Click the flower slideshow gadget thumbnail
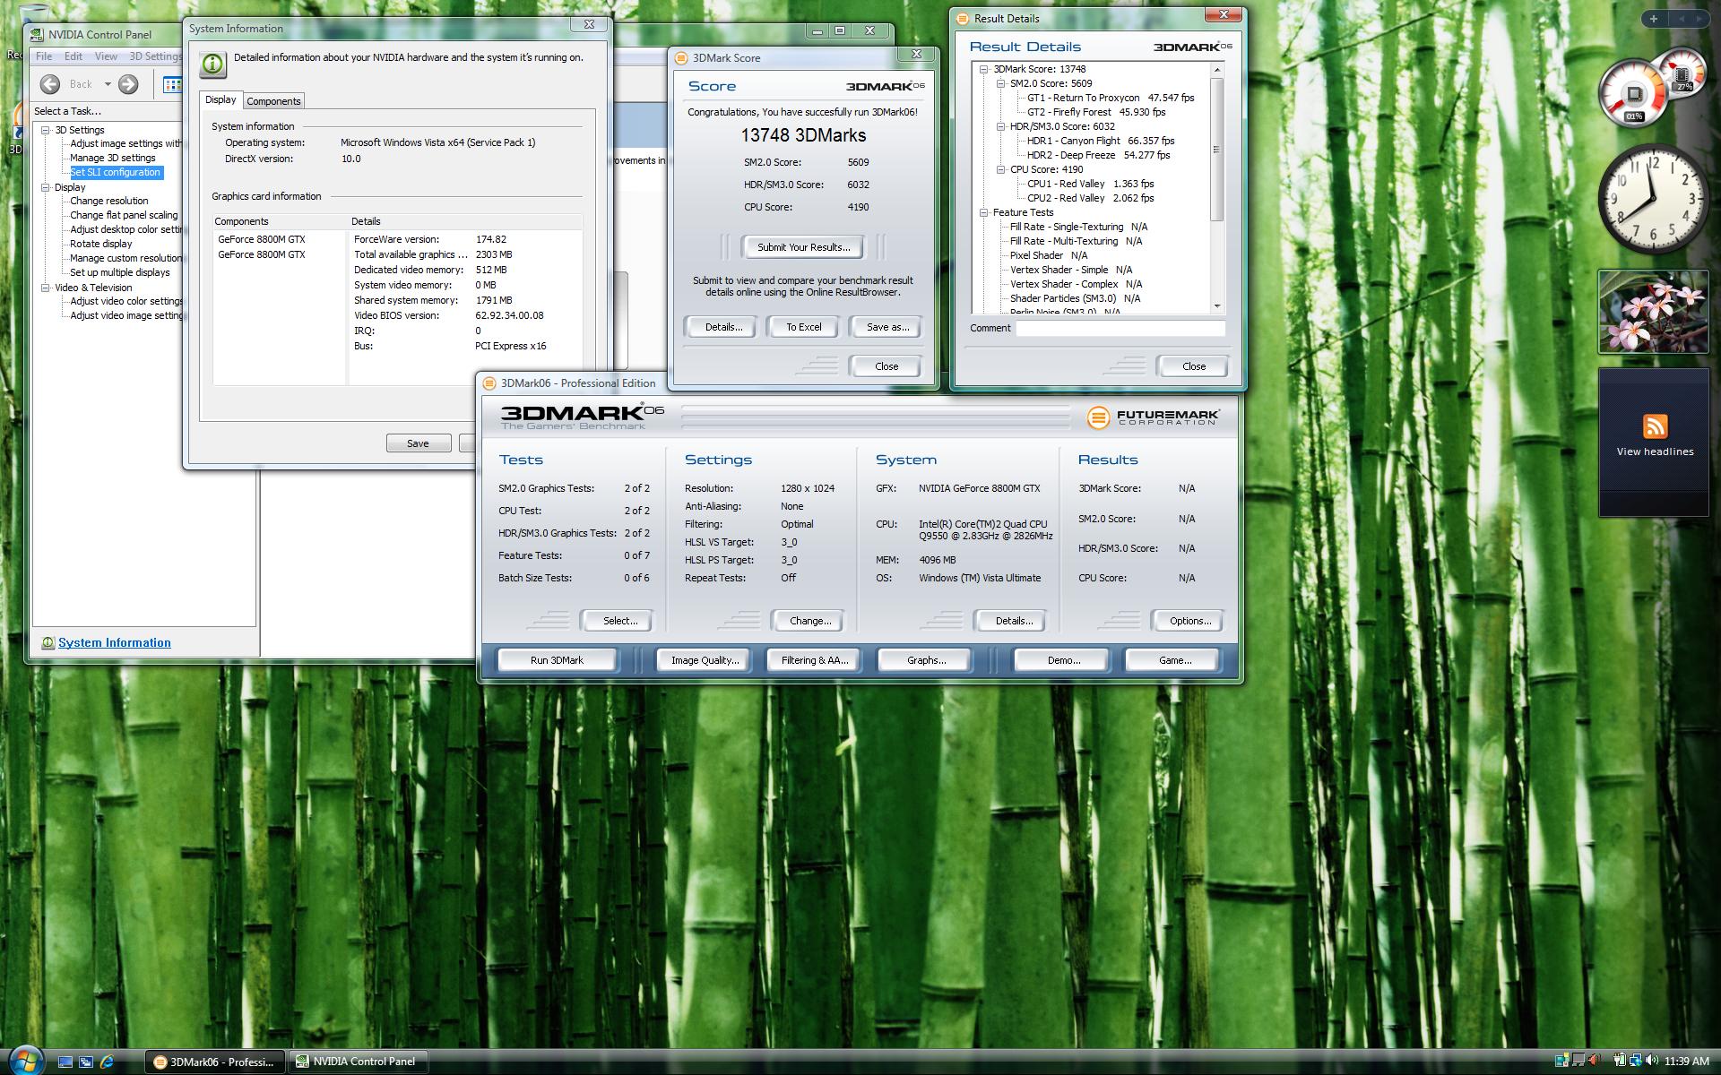 coord(1653,312)
